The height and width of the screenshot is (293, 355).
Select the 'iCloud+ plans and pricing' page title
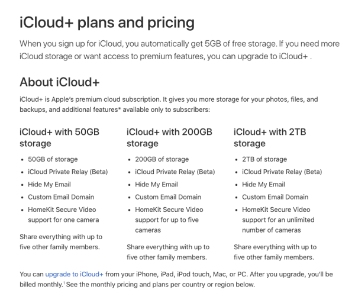pos(107,22)
